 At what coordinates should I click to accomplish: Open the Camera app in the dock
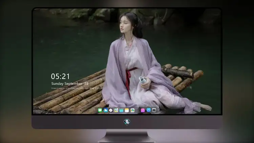[154, 110]
